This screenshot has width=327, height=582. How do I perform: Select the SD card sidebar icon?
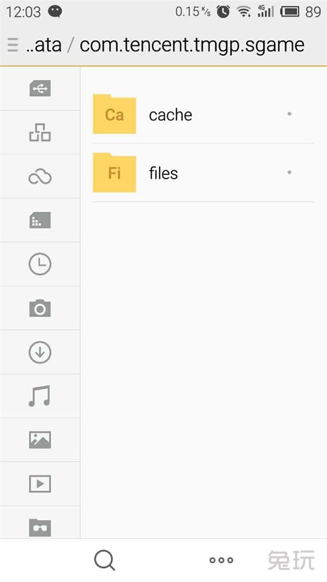[x=40, y=220]
